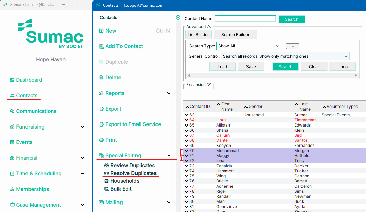Screen dimensions: 366x212
Task: Expand the Reports submenu chevron
Action: (169, 93)
